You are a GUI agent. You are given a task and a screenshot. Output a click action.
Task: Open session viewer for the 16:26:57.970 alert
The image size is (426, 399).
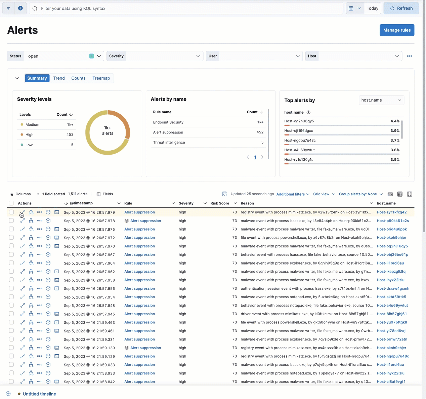point(57,246)
